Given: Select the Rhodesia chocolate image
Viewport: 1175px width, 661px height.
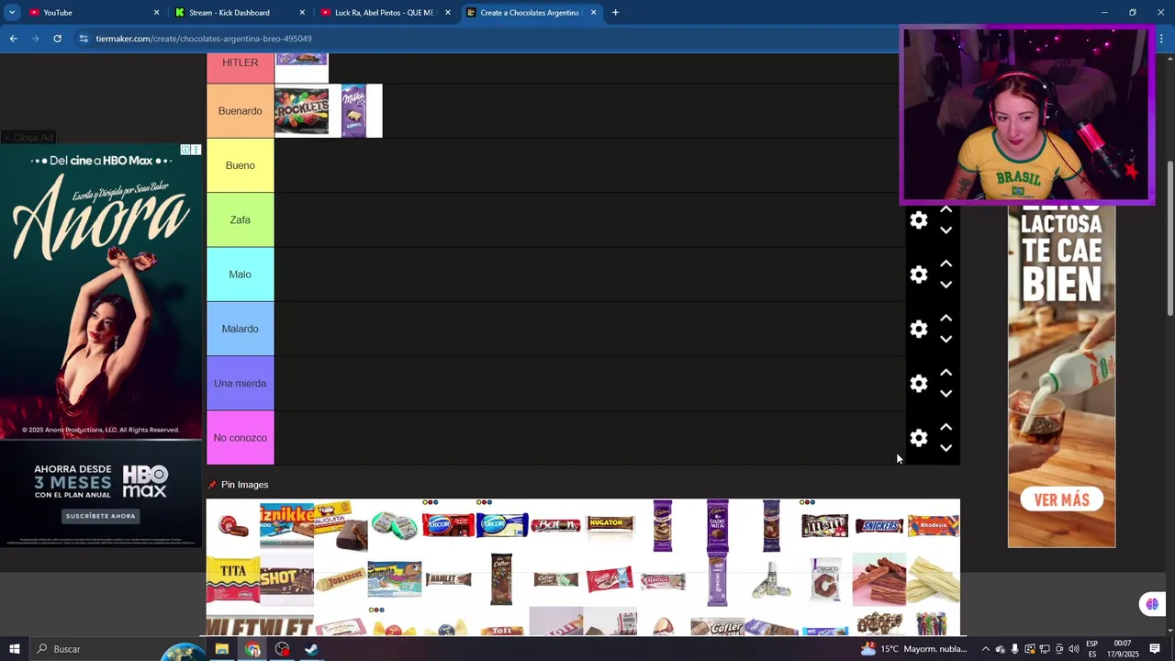Looking at the screenshot, I should 933,526.
